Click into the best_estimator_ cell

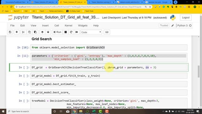(x=109, y=84)
